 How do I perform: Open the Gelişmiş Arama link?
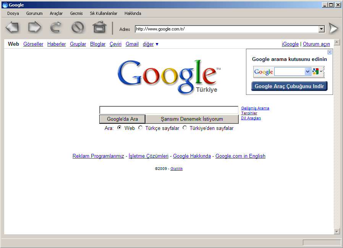click(x=255, y=108)
